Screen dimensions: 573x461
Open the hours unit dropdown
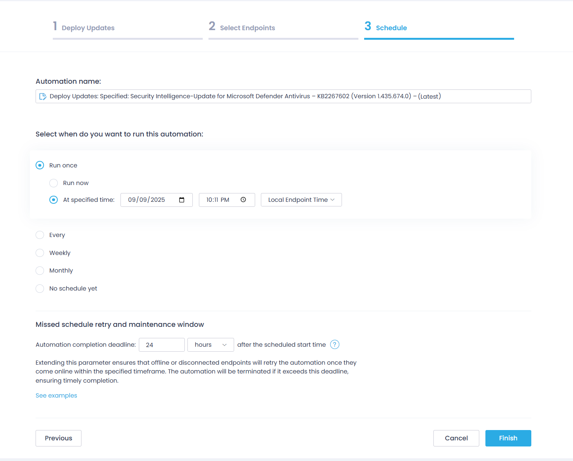(210, 345)
